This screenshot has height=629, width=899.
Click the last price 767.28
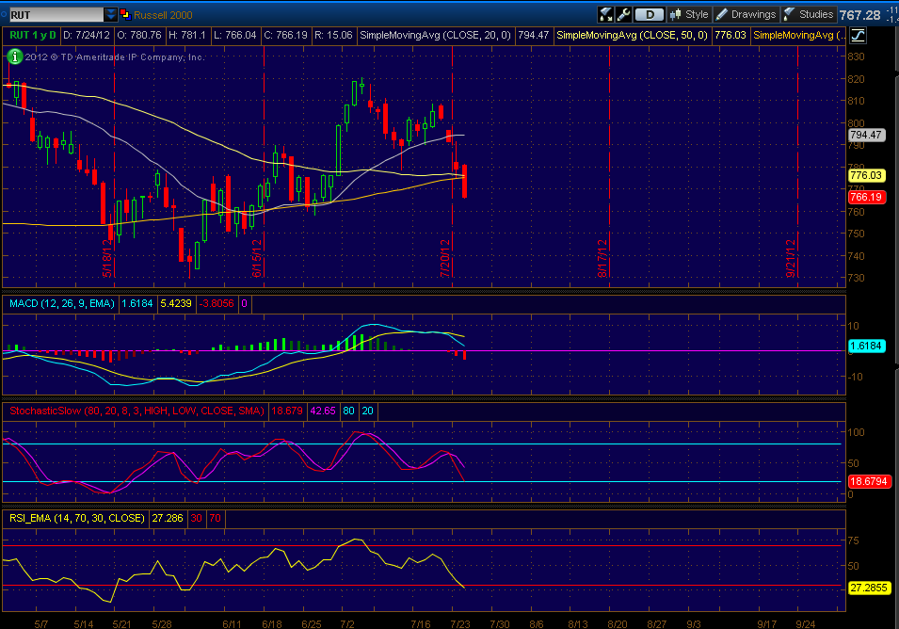point(859,15)
